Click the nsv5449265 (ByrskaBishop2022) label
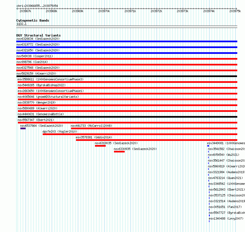This screenshot has height=232, width=245. click(42, 85)
